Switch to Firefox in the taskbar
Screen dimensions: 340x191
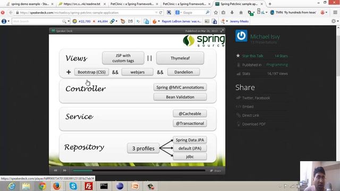[57, 186]
